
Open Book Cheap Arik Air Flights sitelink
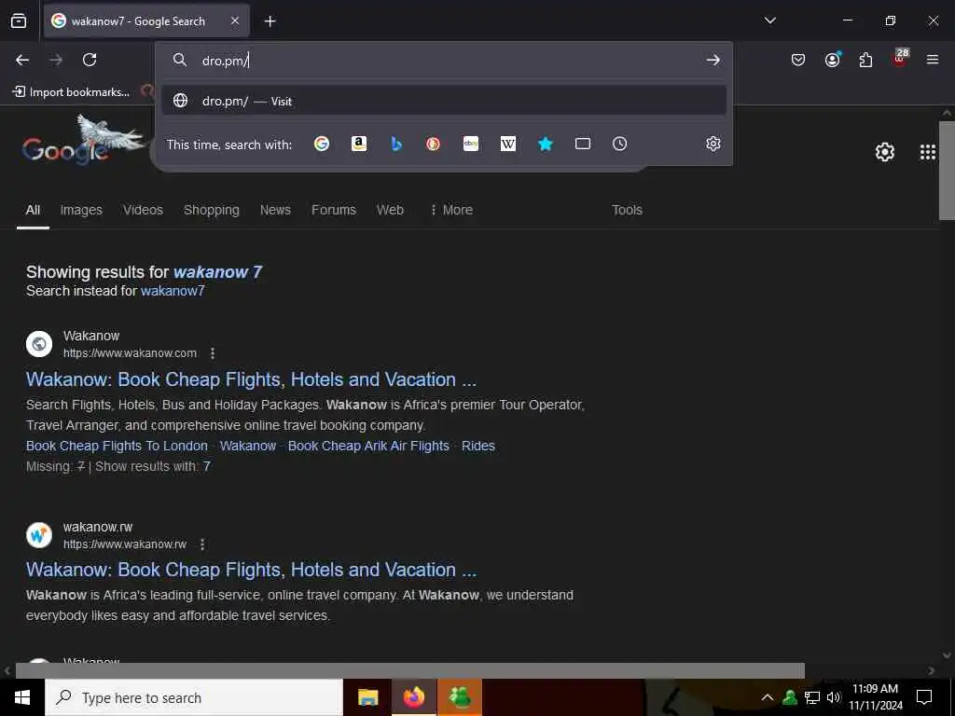[368, 446]
